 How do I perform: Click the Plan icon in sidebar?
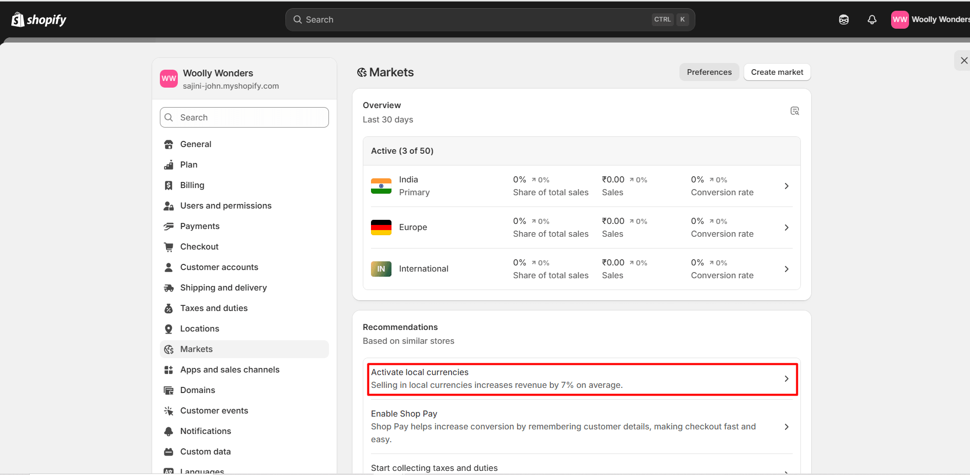pyautogui.click(x=169, y=165)
